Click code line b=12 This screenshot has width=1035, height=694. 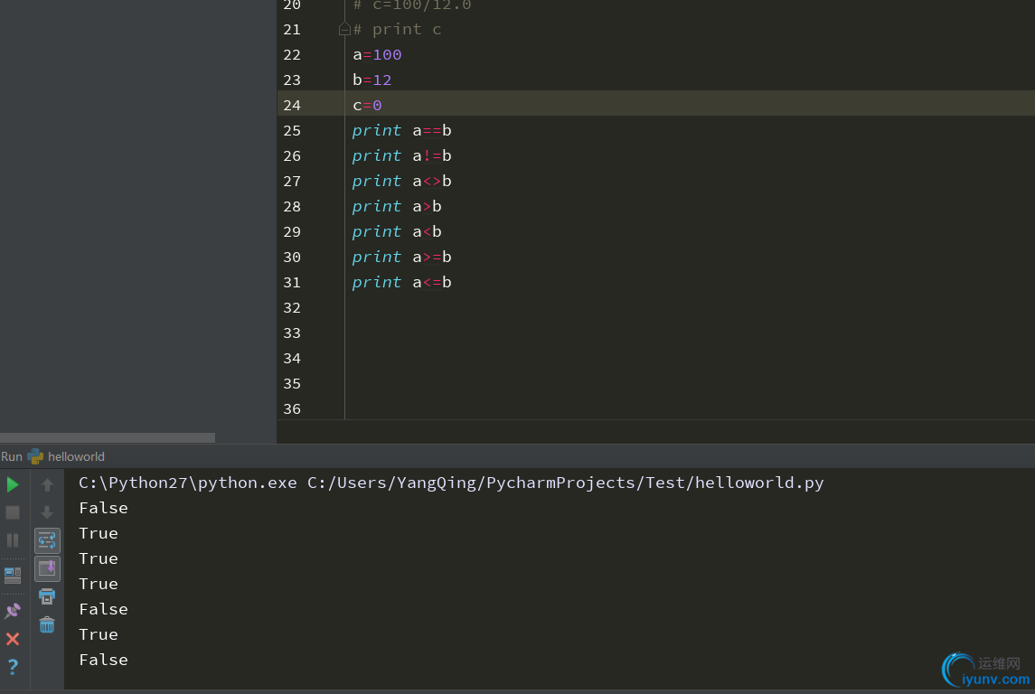click(372, 80)
